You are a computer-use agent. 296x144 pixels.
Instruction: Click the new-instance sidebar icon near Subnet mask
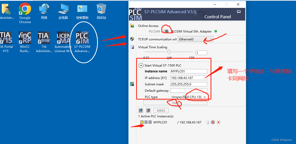132,84
